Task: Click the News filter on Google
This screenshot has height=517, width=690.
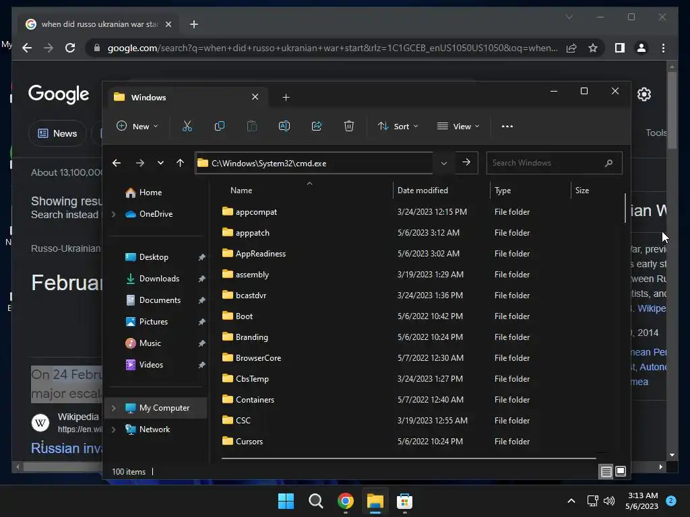Action: (x=58, y=133)
